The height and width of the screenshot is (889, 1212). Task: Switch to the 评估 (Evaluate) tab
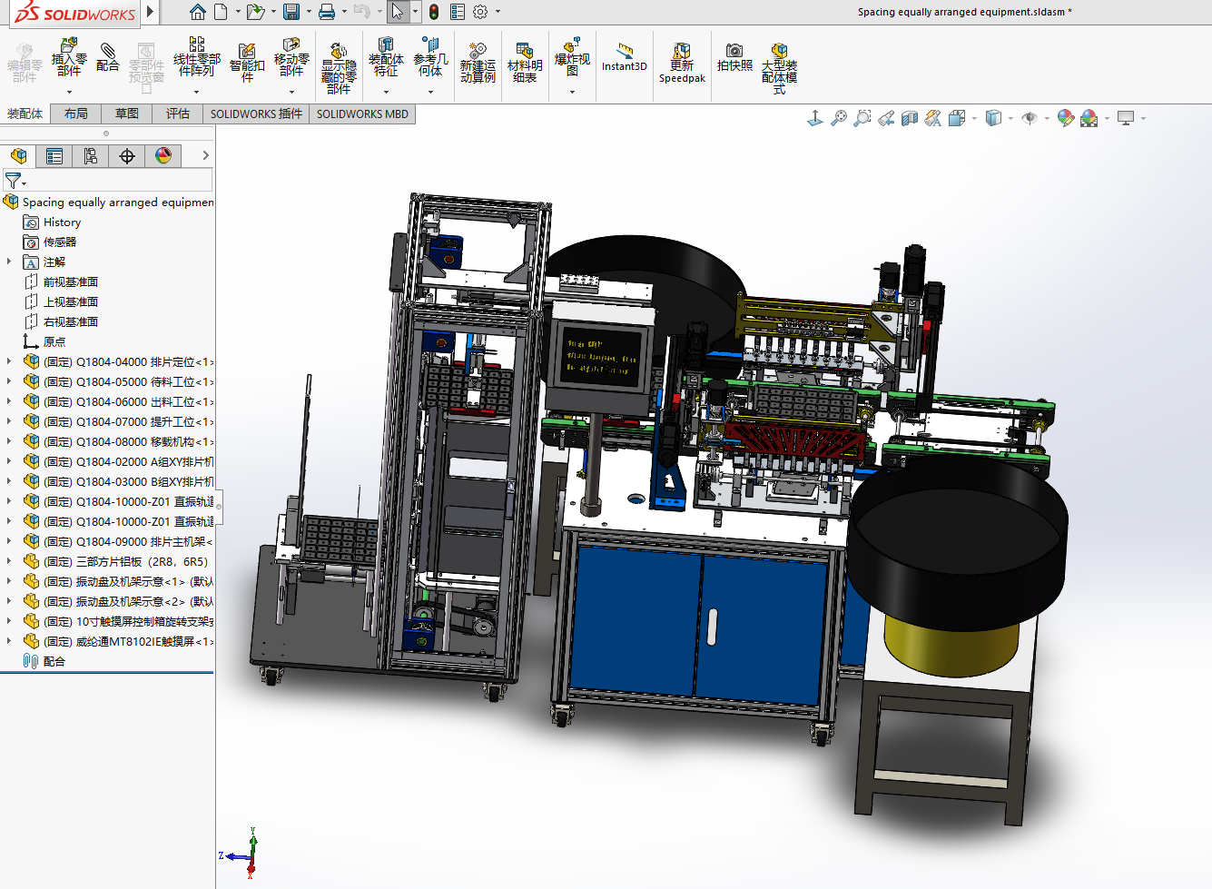pos(177,114)
